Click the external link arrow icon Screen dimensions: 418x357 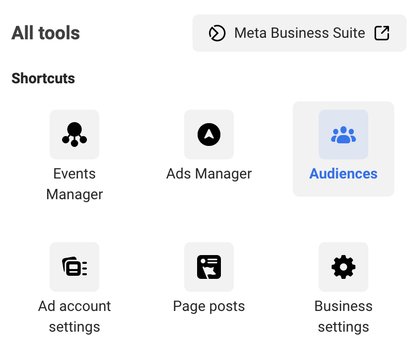382,33
